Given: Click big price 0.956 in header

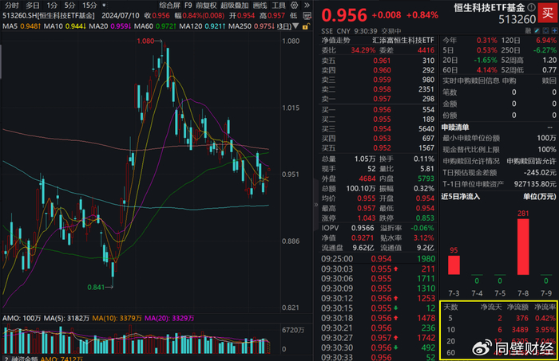Looking at the screenshot, I should (344, 15).
